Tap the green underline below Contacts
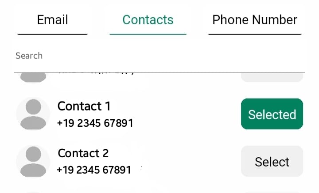The image size is (319, 193). pos(148,34)
